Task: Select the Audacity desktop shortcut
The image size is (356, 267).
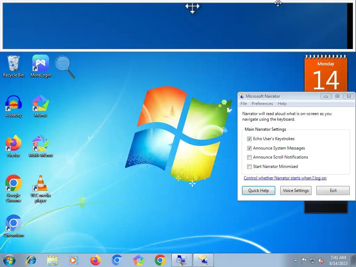Action: [x=14, y=106]
